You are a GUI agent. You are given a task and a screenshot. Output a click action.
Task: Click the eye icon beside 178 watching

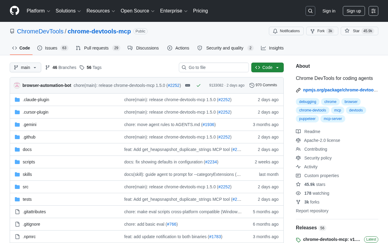click(298, 193)
